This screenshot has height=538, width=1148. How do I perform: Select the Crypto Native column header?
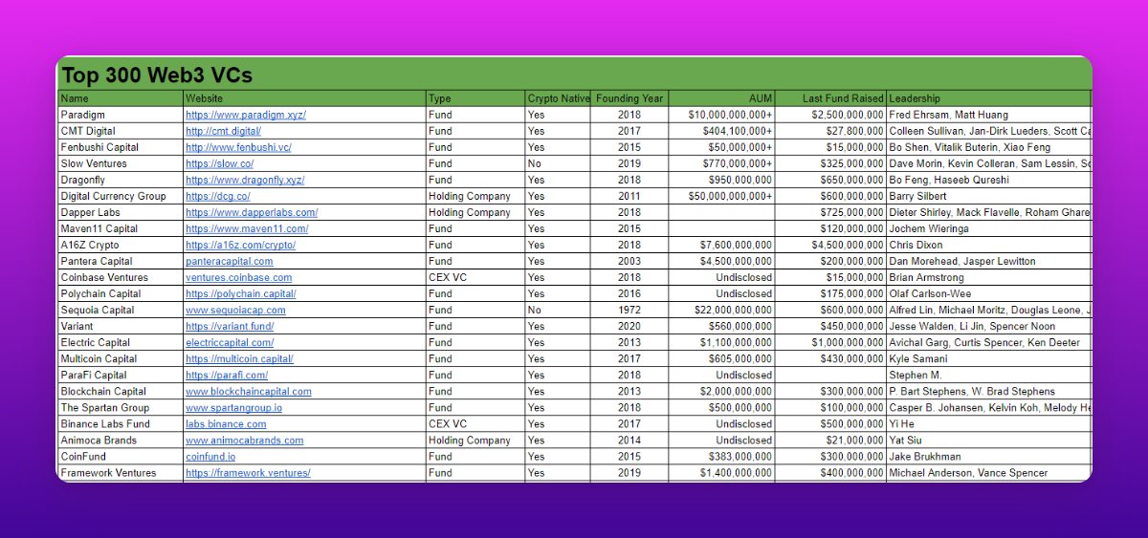558,98
